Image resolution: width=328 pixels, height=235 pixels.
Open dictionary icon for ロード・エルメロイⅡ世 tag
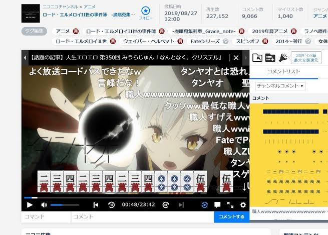pos(113,41)
